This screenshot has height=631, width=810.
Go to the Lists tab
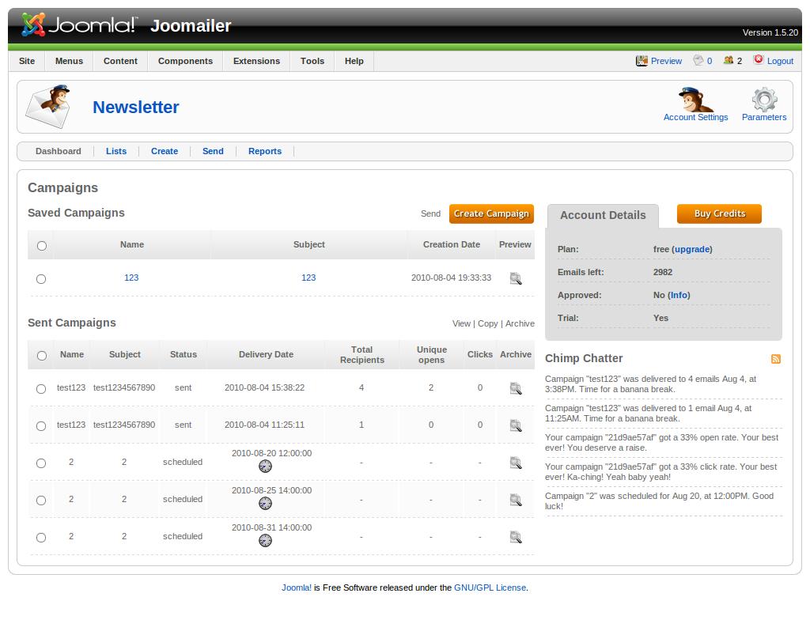(116, 151)
